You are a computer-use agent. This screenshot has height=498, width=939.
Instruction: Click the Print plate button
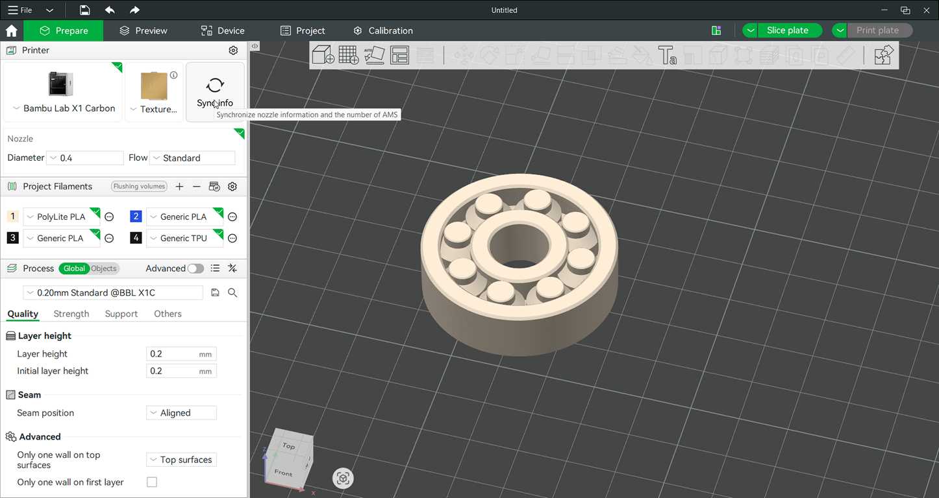pyautogui.click(x=881, y=30)
